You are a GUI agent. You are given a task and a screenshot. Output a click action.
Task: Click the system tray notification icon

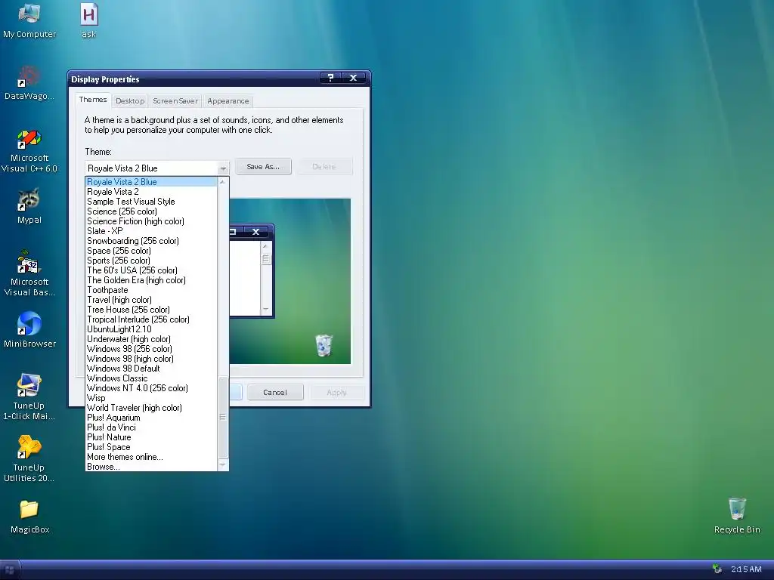pyautogui.click(x=717, y=569)
